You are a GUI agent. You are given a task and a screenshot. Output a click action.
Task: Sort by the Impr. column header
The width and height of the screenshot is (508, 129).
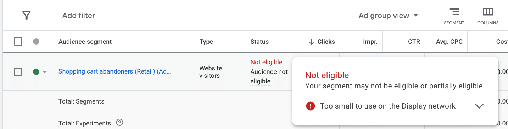pyautogui.click(x=370, y=42)
